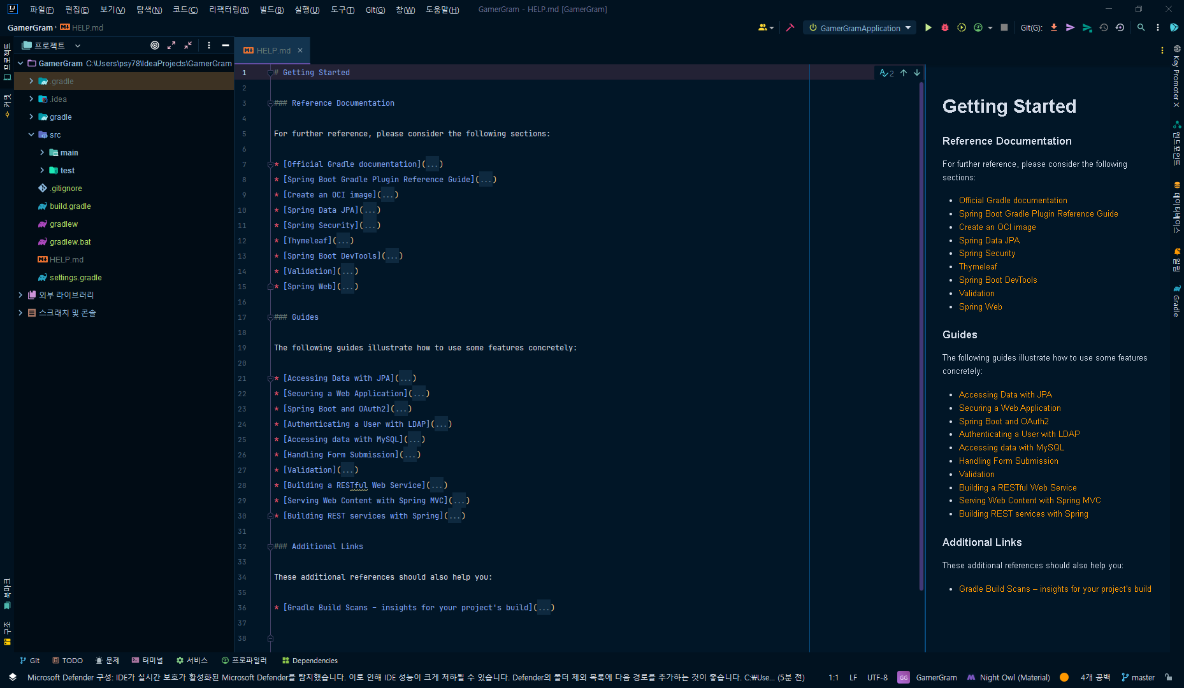Expand 외부 라이브러리 node
This screenshot has width=1184, height=688.
[20, 294]
